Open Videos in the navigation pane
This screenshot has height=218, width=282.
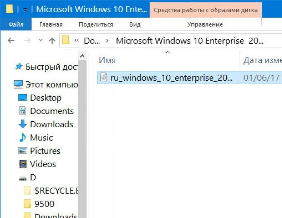[x=43, y=164]
